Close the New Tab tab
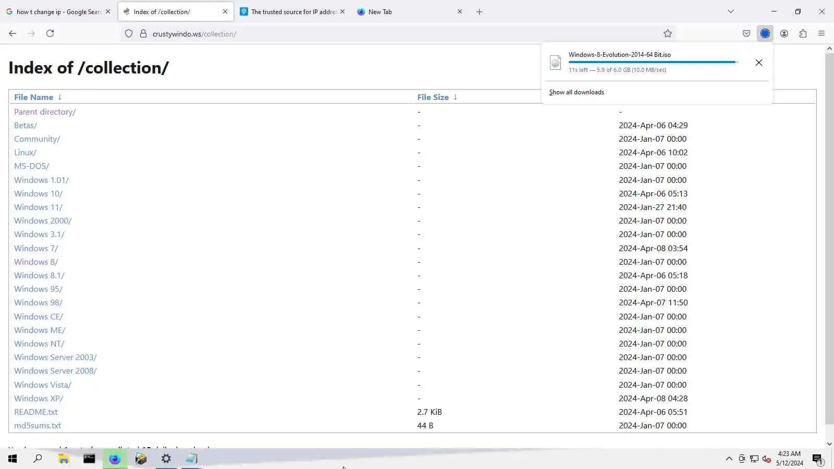The image size is (834, 469). (x=460, y=11)
